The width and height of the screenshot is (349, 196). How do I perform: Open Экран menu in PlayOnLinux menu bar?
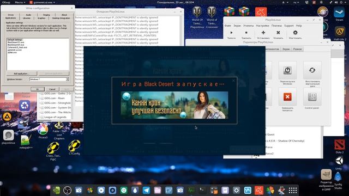[x=237, y=26]
